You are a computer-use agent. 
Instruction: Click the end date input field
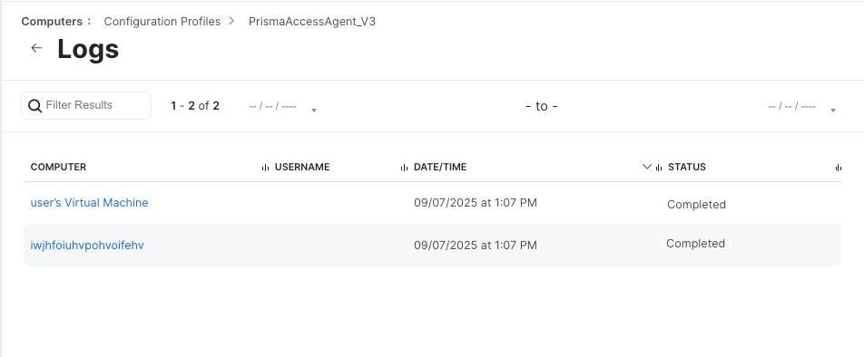pos(791,106)
